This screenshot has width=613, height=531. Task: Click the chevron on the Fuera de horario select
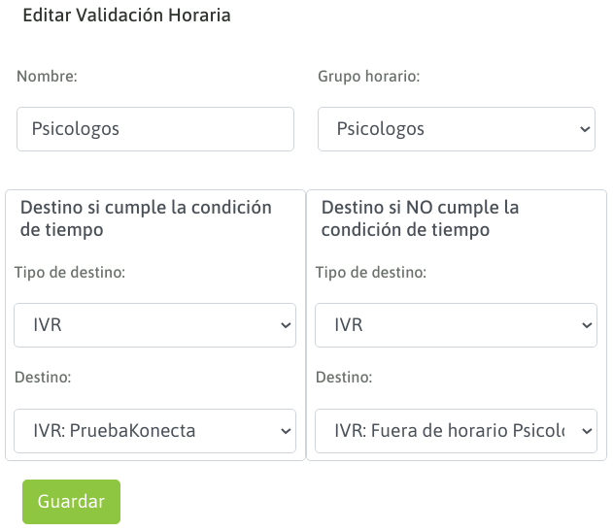coord(587,430)
